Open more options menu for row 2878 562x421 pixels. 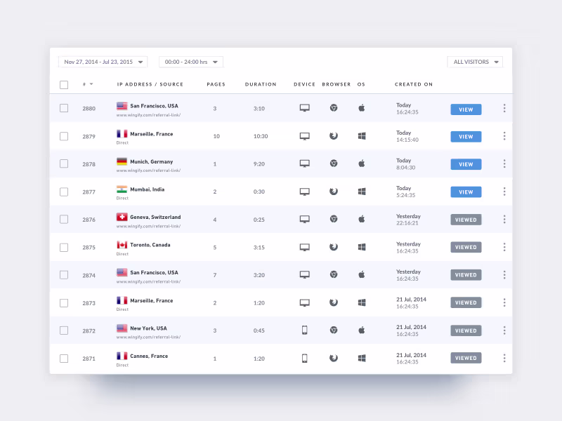click(x=504, y=163)
